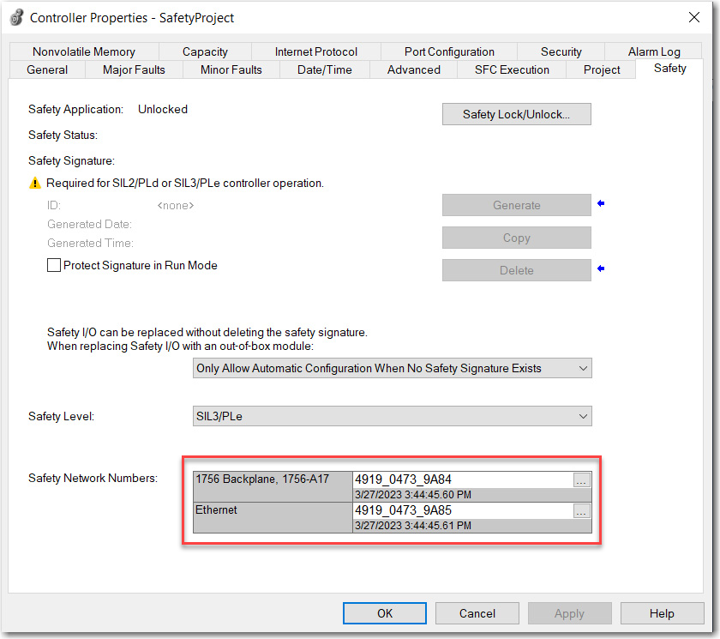Open the Ethernet safety network number editor
Screen dimensions: 720x639
[x=581, y=511]
